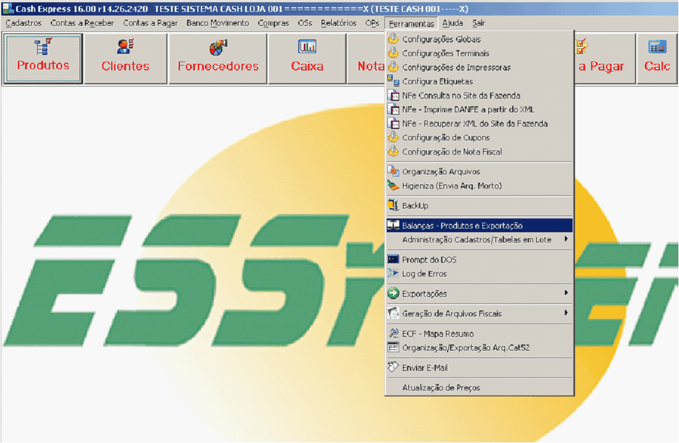Click the BackUp menu icon
Screen dimensions: 679x443
click(393, 206)
